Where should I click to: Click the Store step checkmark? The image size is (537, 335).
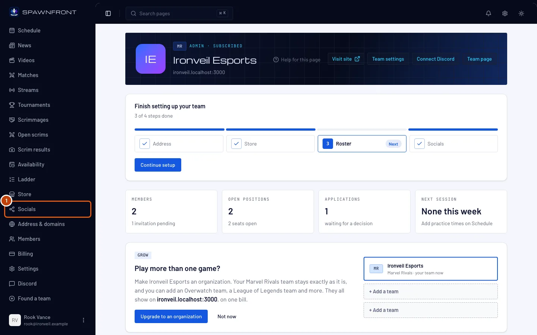236,144
